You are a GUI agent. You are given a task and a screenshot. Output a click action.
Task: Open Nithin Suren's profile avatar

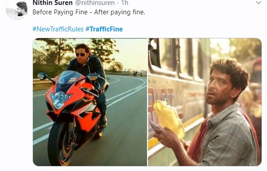pos(17,10)
